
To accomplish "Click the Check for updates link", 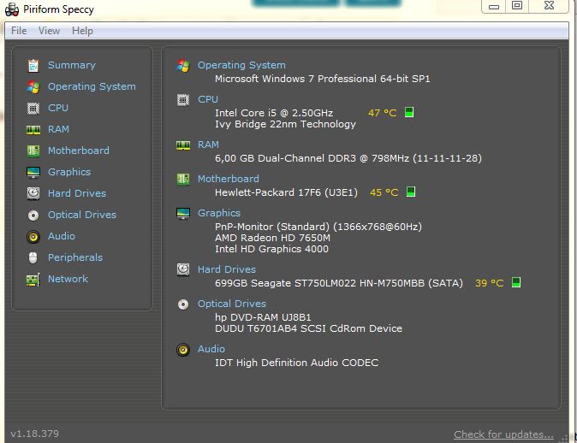I will coord(503,434).
